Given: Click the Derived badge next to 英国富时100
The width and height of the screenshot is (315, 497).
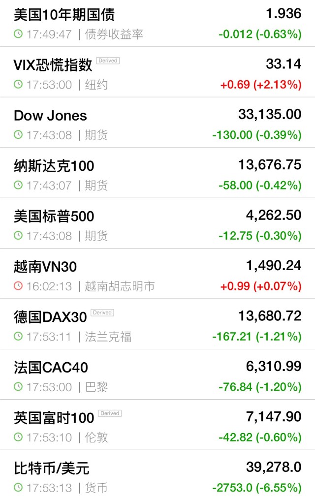Looking at the screenshot, I should coord(110,413).
